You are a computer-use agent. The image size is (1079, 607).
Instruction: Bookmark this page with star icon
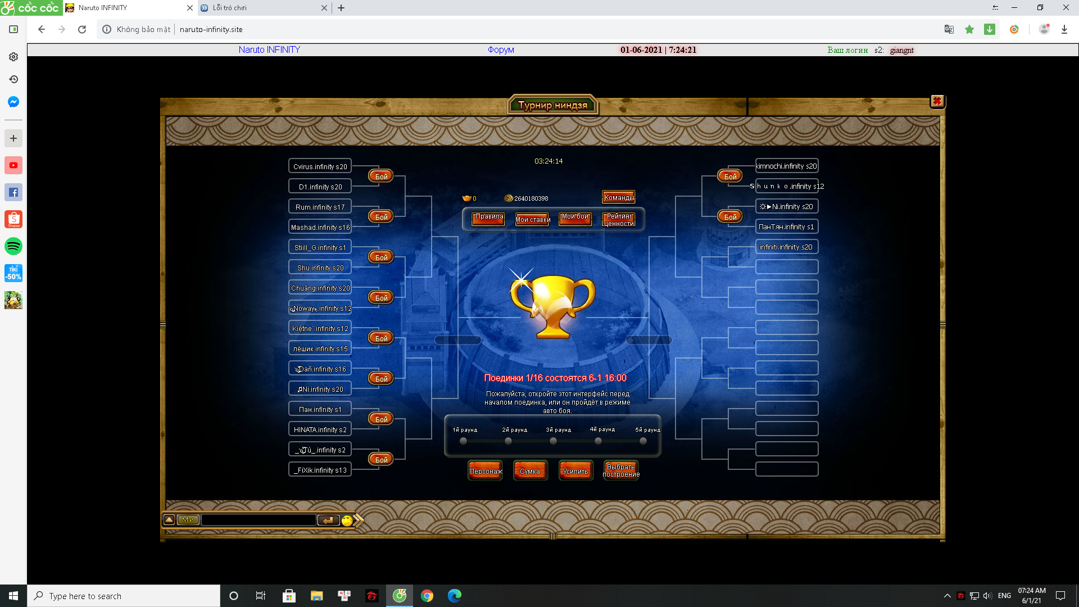point(969,29)
